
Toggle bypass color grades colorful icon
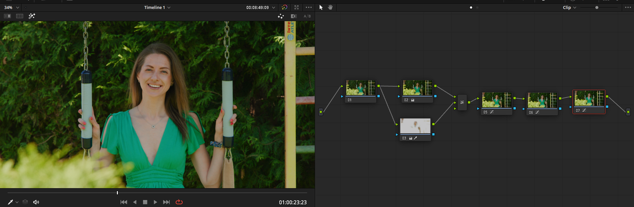pos(284,7)
